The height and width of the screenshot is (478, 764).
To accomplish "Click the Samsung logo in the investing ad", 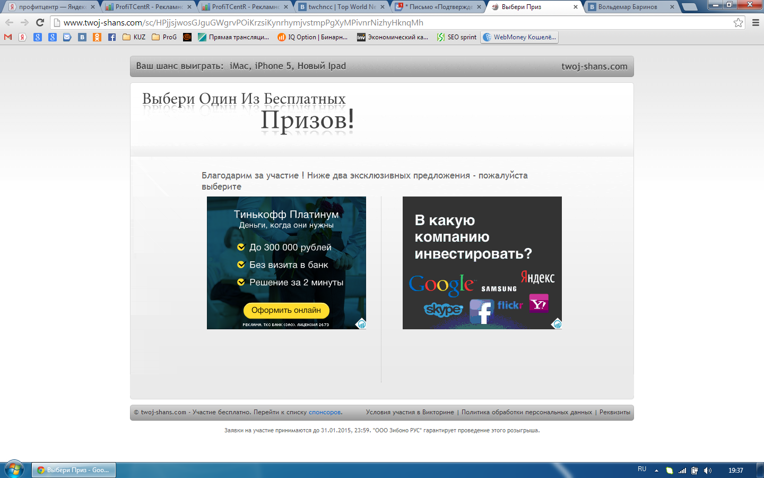I will [499, 289].
